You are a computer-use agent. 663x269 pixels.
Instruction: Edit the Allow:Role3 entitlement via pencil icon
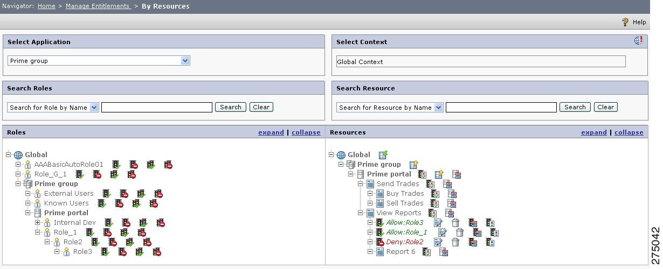(438, 223)
